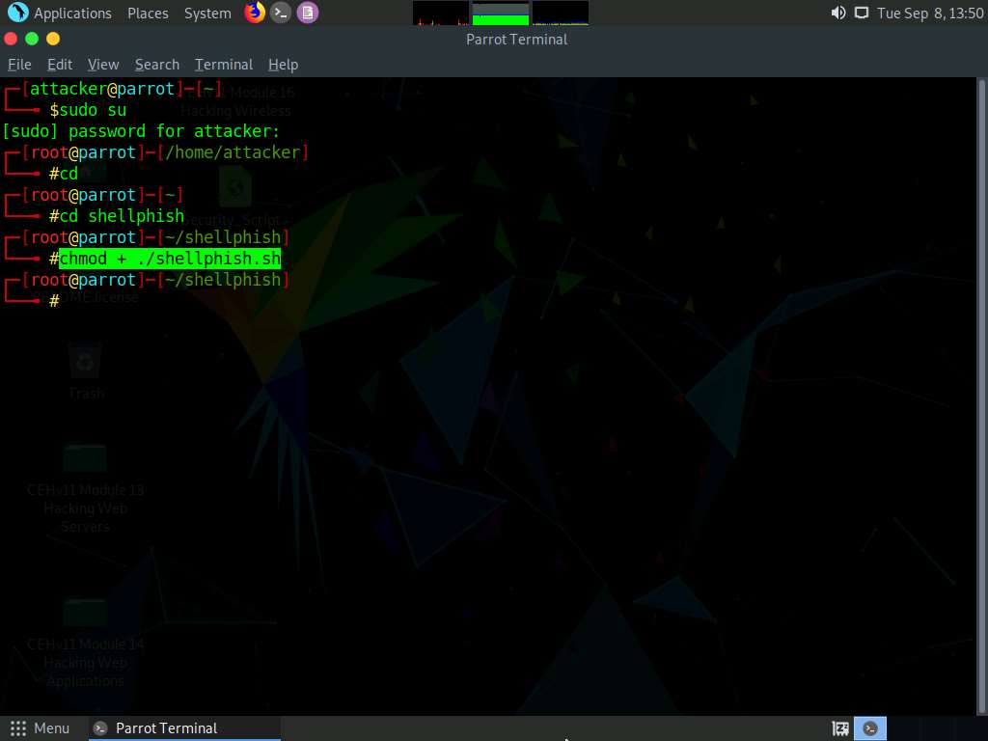Click the /home/attacker path in prompt

tap(233, 152)
